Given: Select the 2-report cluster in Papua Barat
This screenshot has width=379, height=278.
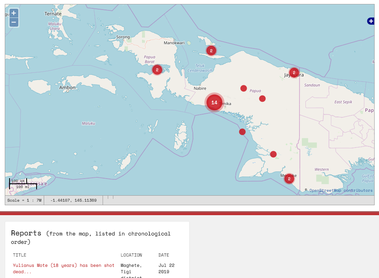Looking at the screenshot, I should coord(157,70).
